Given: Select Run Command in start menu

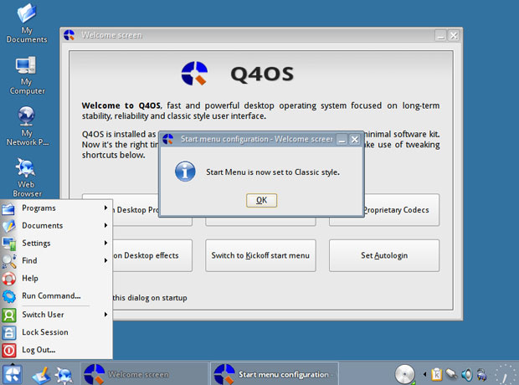Looking at the screenshot, I should pyautogui.click(x=56, y=295).
